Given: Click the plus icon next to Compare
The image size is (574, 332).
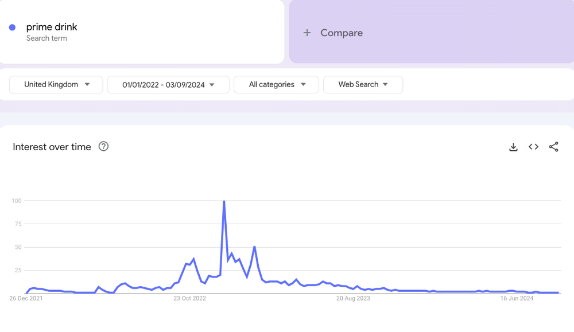Looking at the screenshot, I should click(307, 33).
